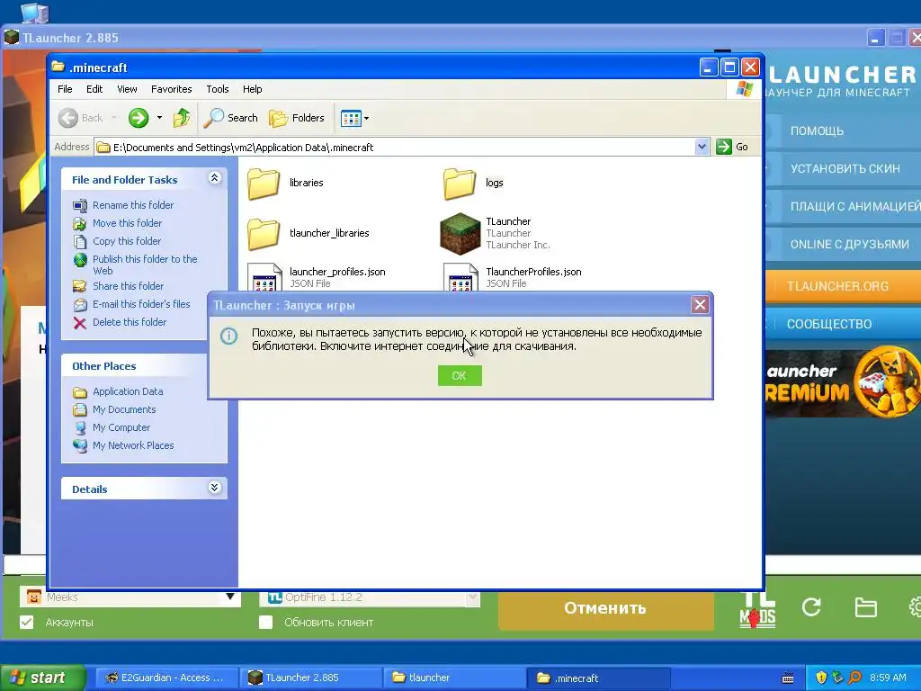The image size is (921, 691).
Task: Select the libraries folder icon
Action: point(264,183)
